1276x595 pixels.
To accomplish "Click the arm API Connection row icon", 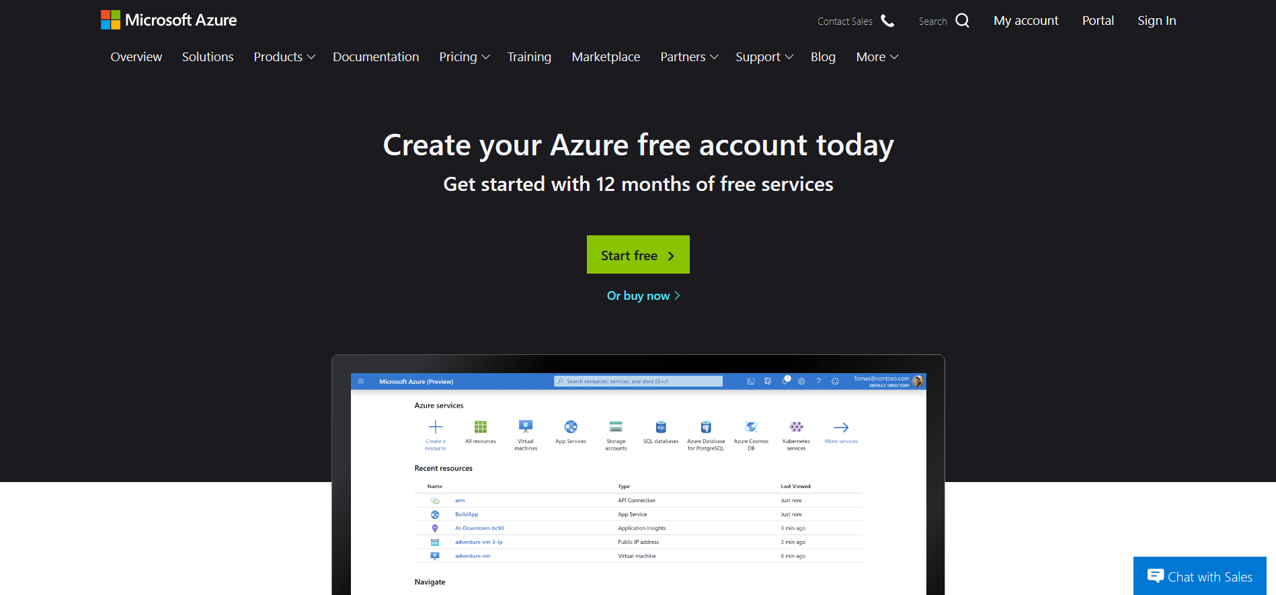I will click(435, 501).
